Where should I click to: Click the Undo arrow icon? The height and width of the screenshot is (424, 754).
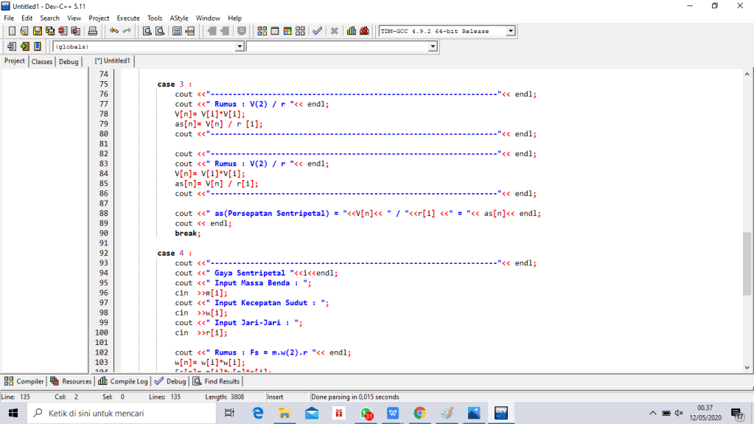click(114, 31)
